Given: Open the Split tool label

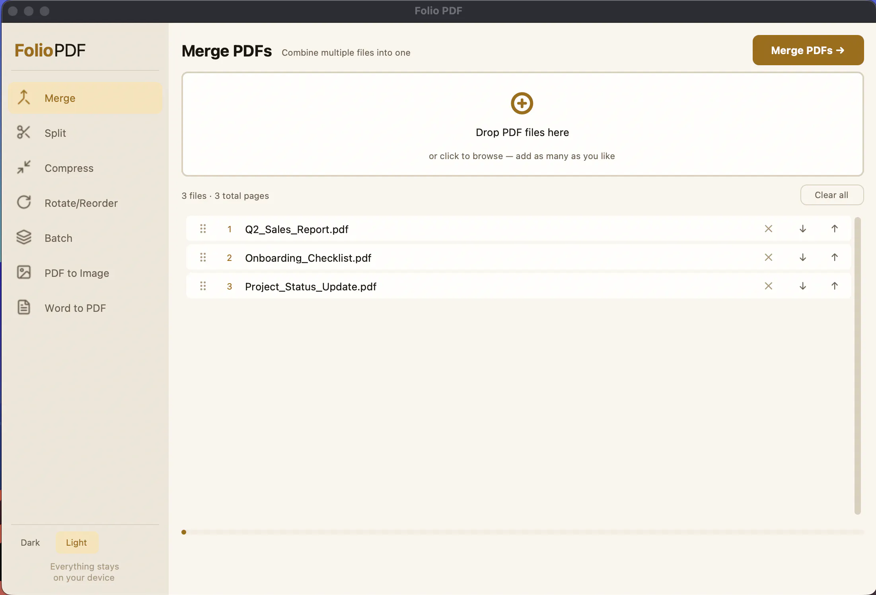Looking at the screenshot, I should click(x=55, y=133).
